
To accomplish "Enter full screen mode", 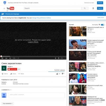I will click(65, 58).
